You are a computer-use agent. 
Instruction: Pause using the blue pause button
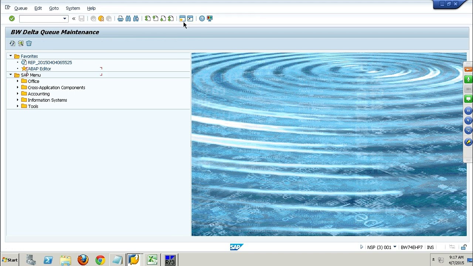point(468,111)
